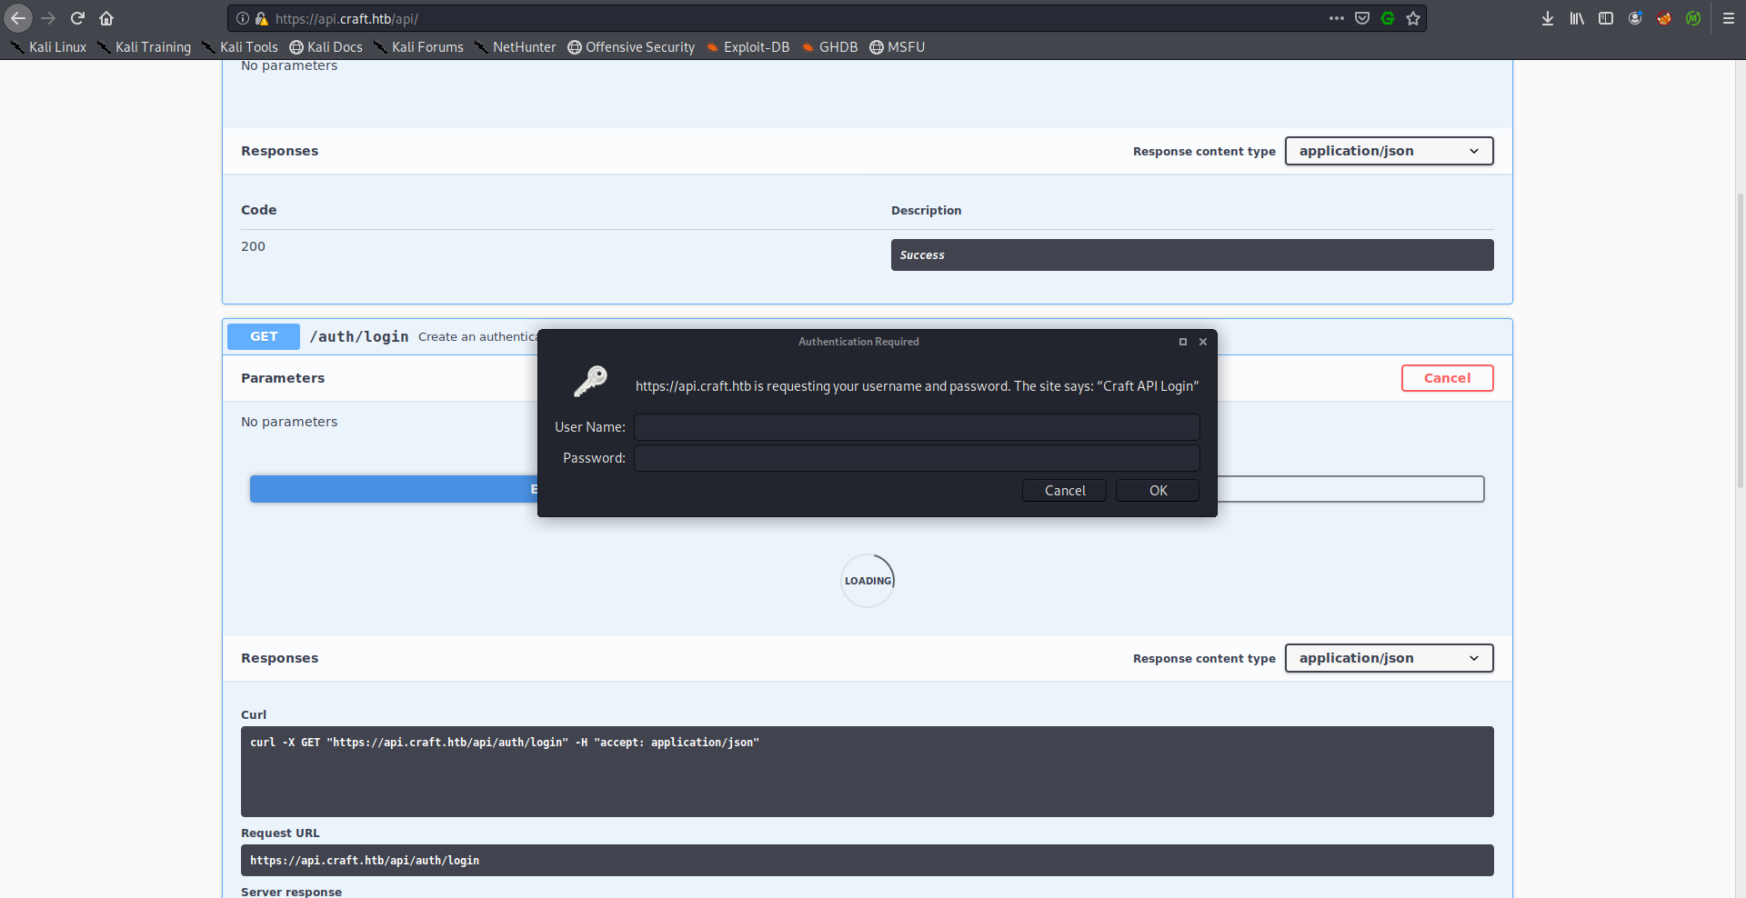Open the hamburger application menu
This screenshot has height=898, width=1746.
(x=1729, y=18)
